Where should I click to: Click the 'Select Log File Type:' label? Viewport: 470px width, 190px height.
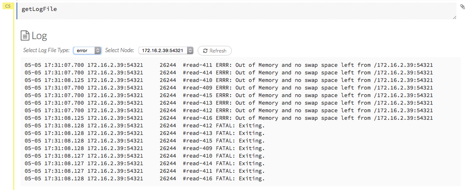46,50
